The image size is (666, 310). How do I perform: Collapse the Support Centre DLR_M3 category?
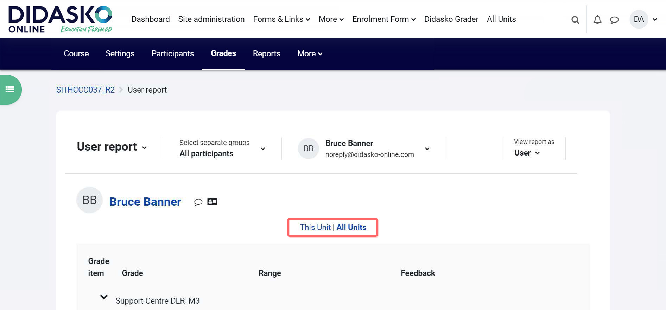tap(104, 297)
